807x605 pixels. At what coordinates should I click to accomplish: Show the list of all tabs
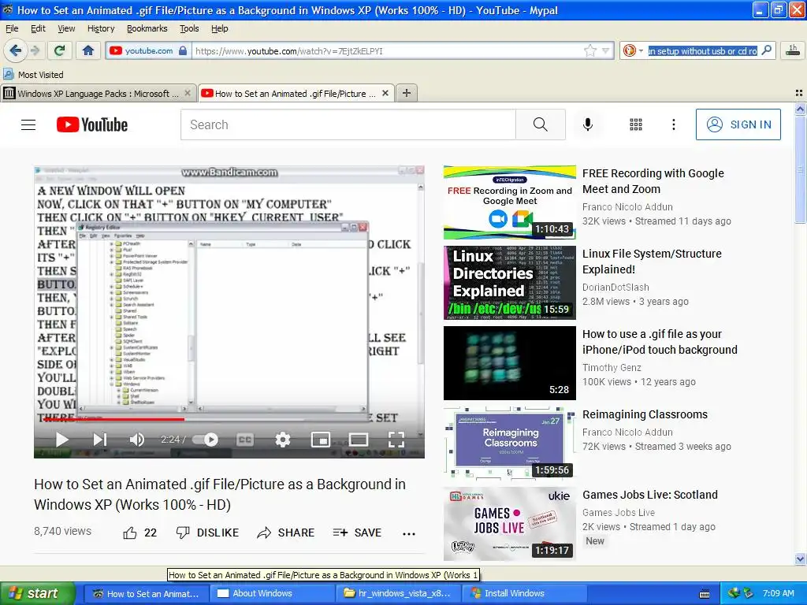(x=799, y=93)
